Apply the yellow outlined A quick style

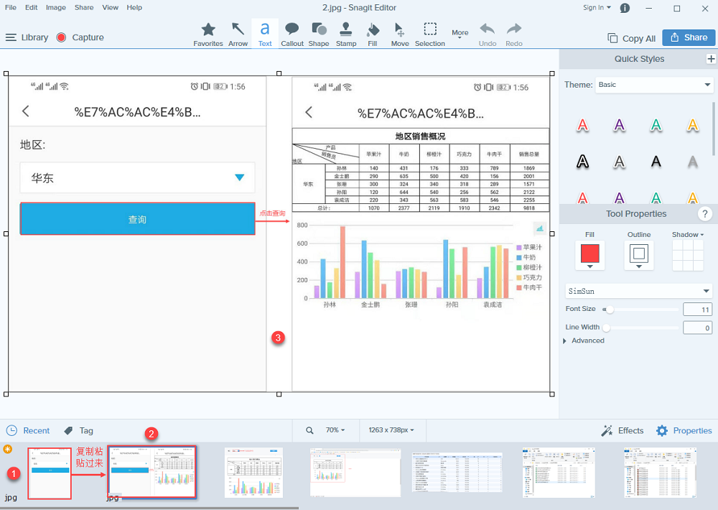coord(693,125)
